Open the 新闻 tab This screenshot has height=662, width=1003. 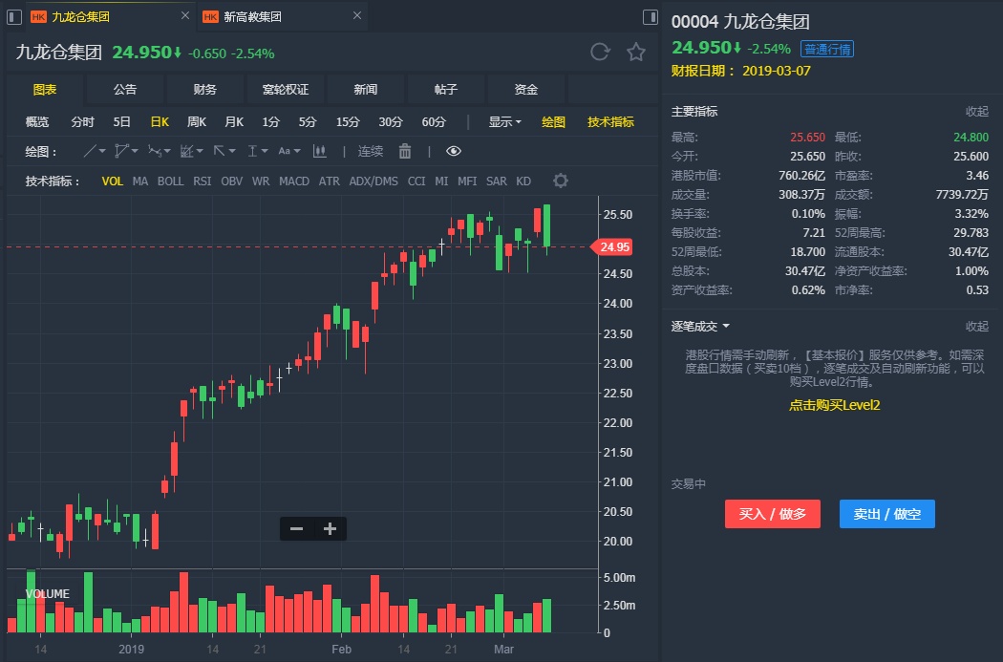click(x=365, y=90)
